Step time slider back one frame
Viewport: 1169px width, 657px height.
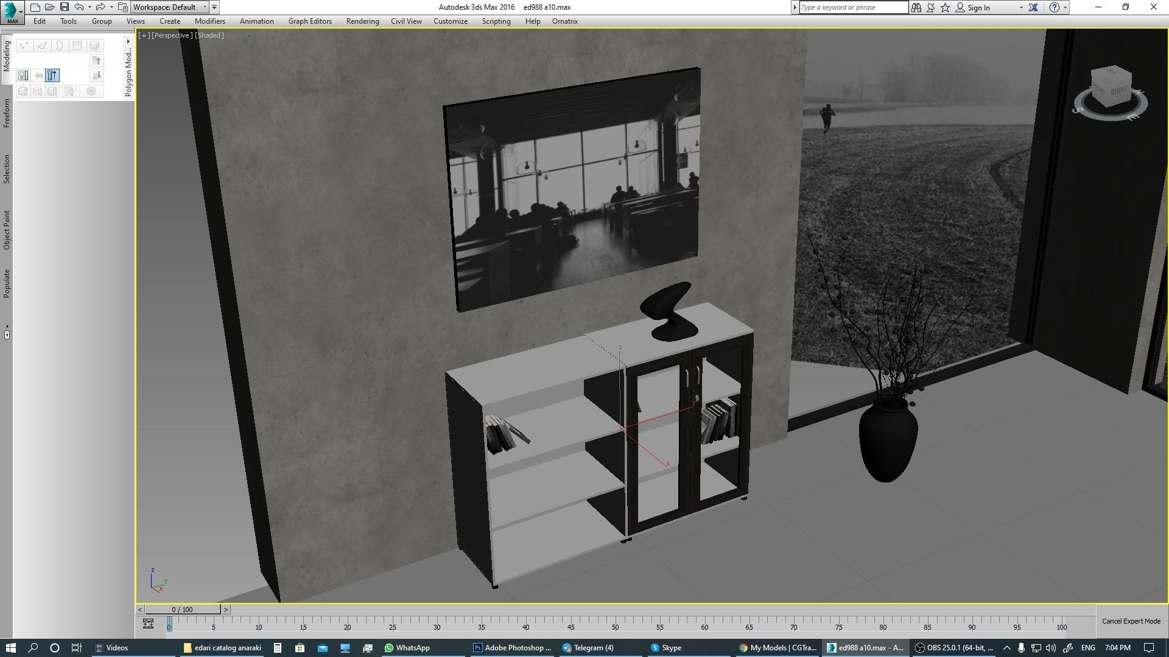click(x=140, y=610)
